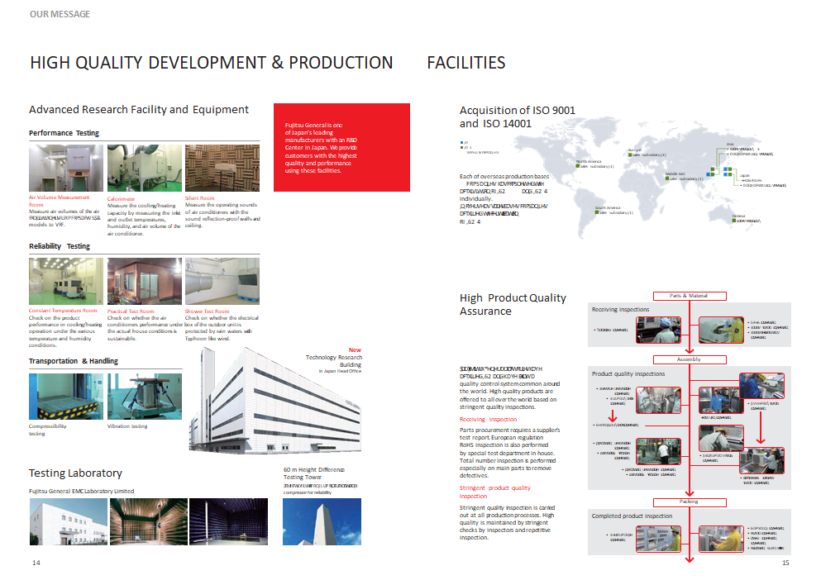This screenshot has height=580, width=821.
Task: Click the High Product Quality Assurance heading
Action: coord(513,305)
